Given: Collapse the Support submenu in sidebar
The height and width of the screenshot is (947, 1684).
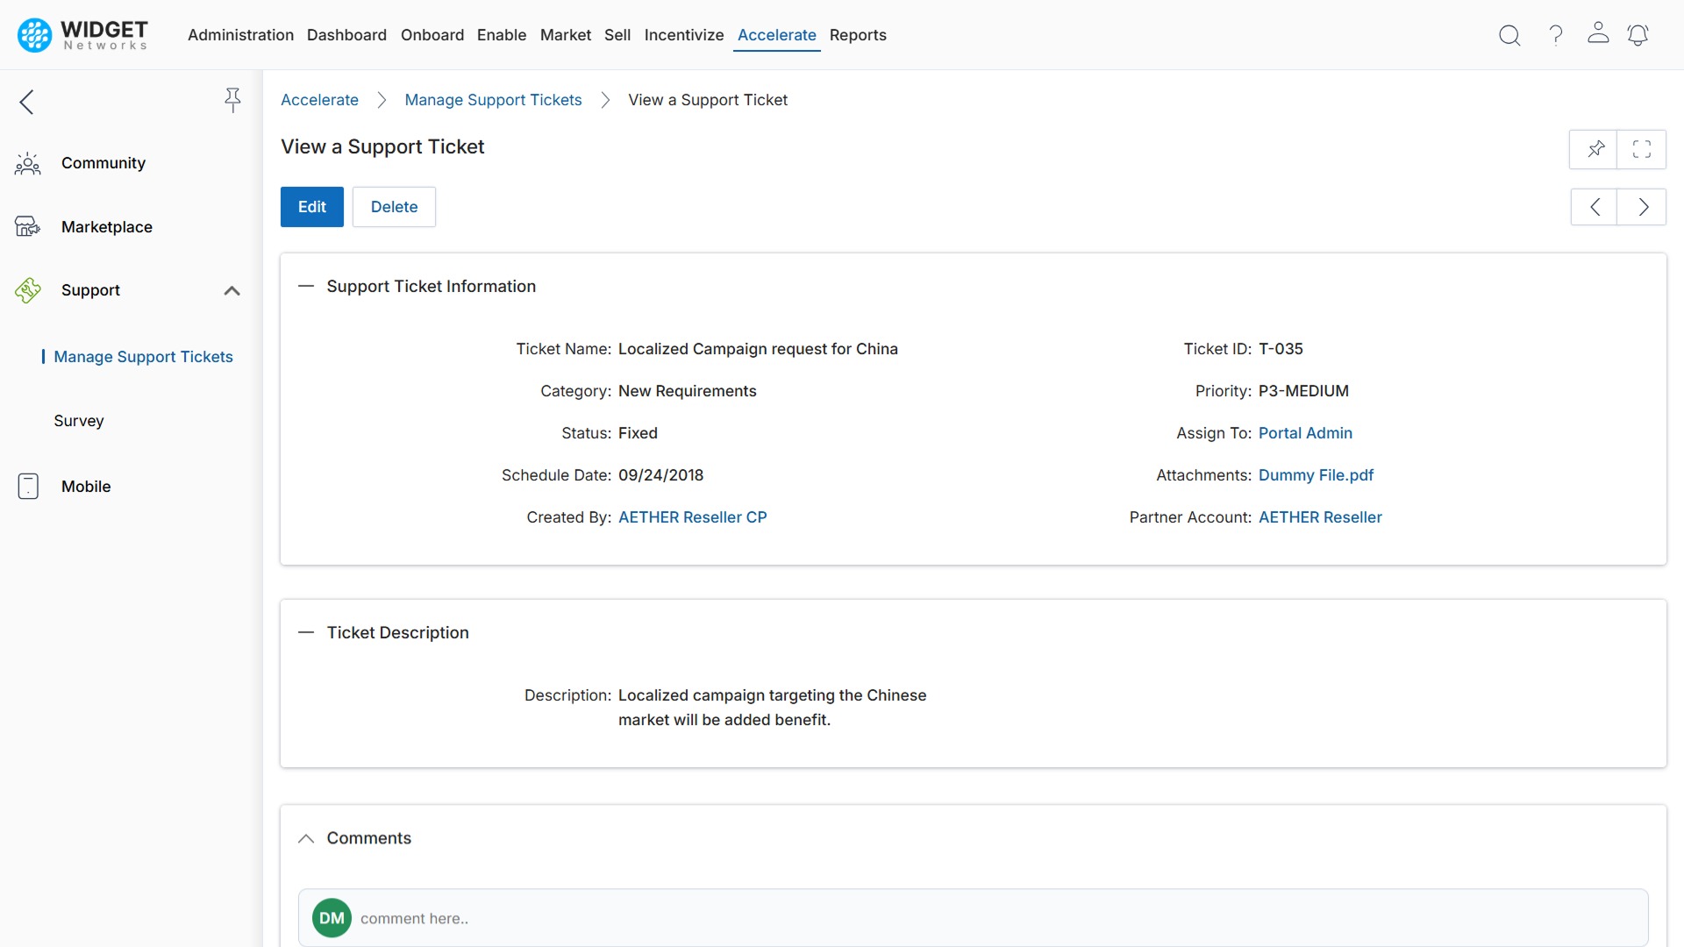Looking at the screenshot, I should click(232, 290).
